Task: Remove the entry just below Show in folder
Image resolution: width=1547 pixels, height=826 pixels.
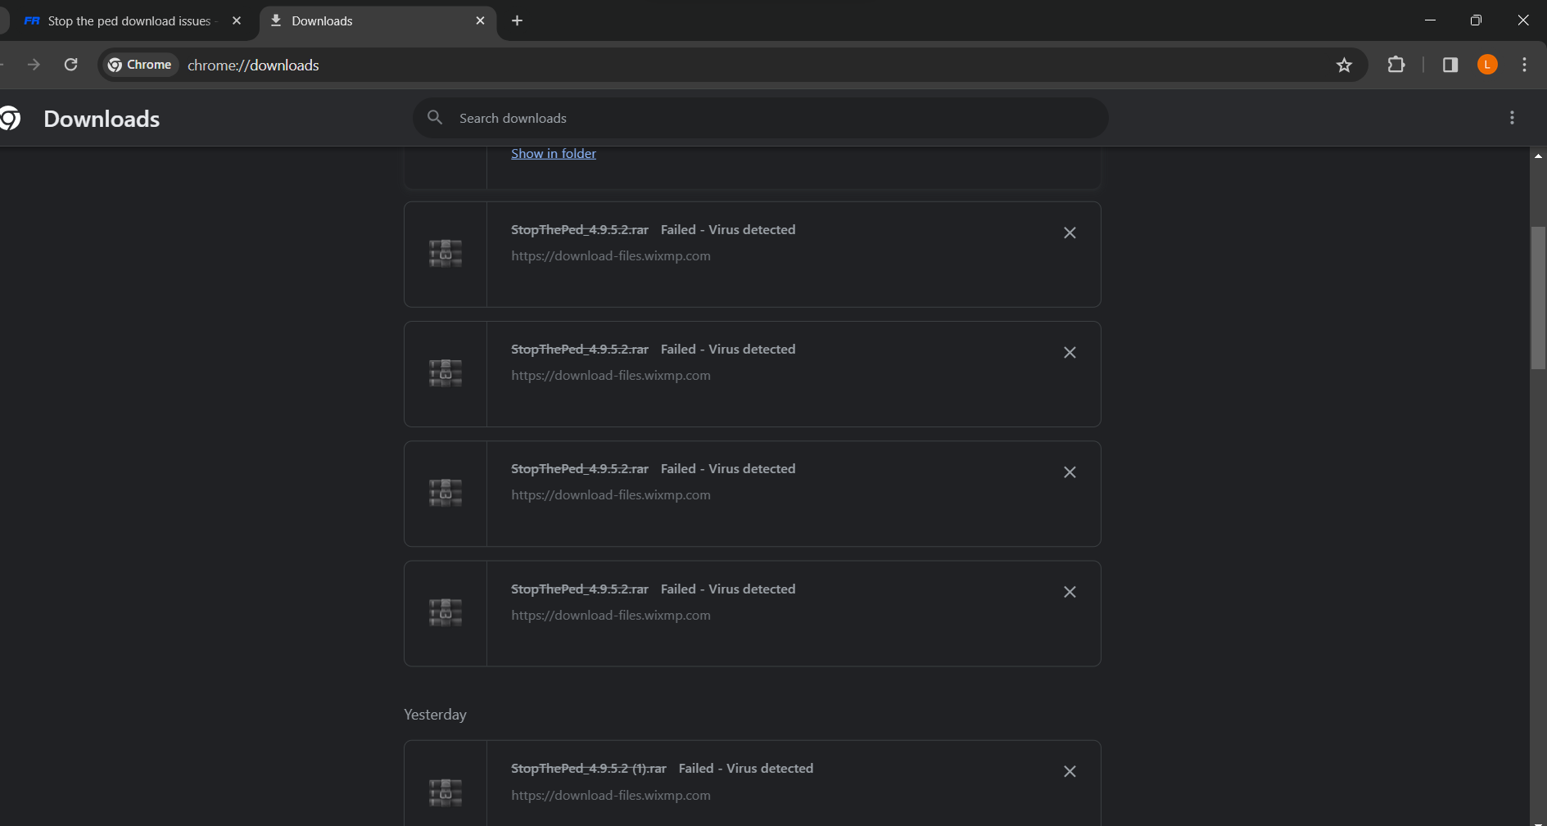Action: pos(1070,233)
